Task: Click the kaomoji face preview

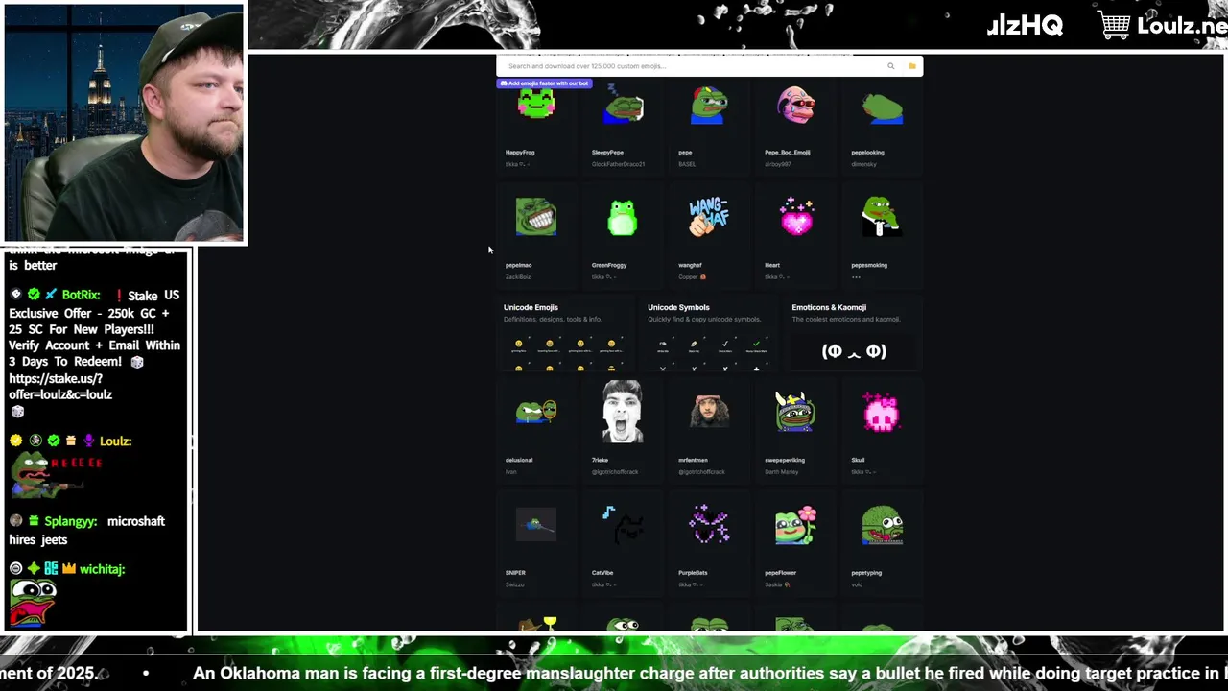Action: (x=854, y=351)
